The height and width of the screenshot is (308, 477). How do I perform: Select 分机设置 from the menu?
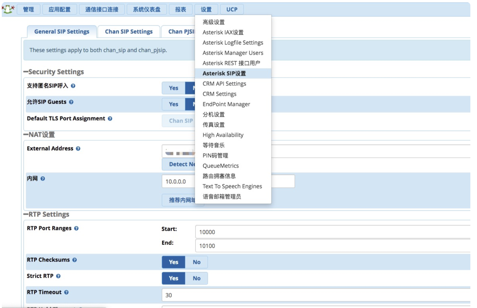[x=233, y=114]
